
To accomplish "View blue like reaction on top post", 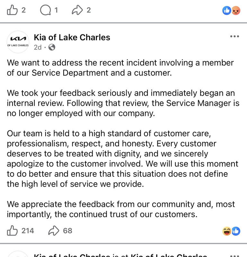I will (227, 11).
